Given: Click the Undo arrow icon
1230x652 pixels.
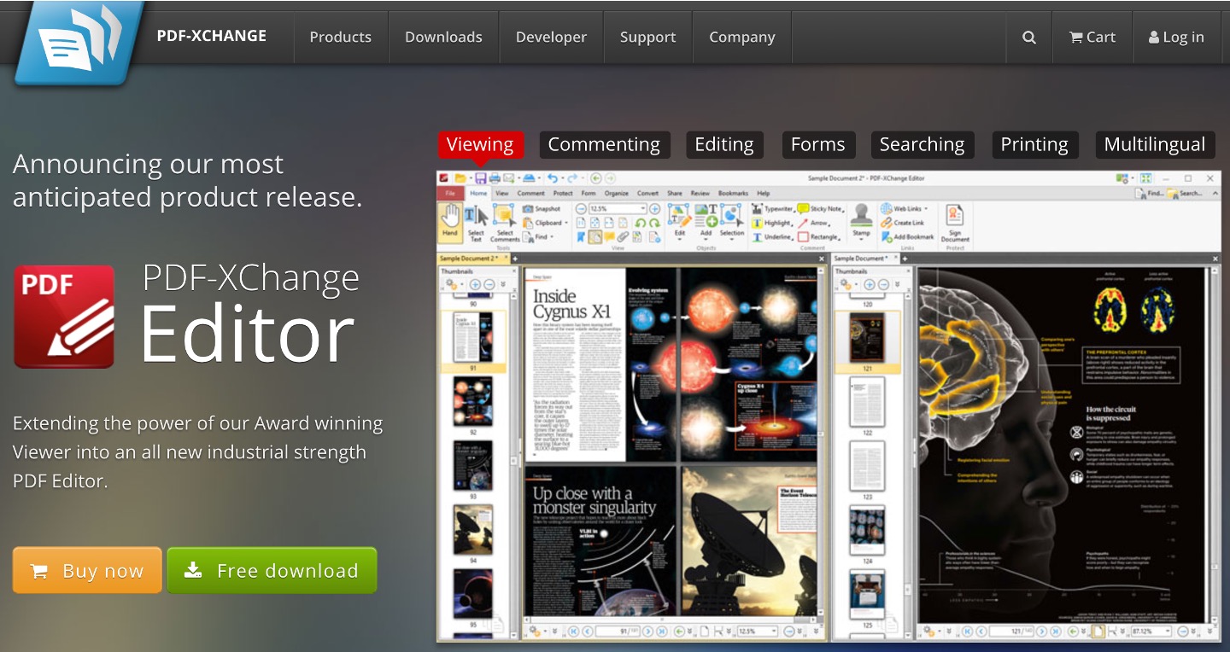Looking at the screenshot, I should 553,178.
